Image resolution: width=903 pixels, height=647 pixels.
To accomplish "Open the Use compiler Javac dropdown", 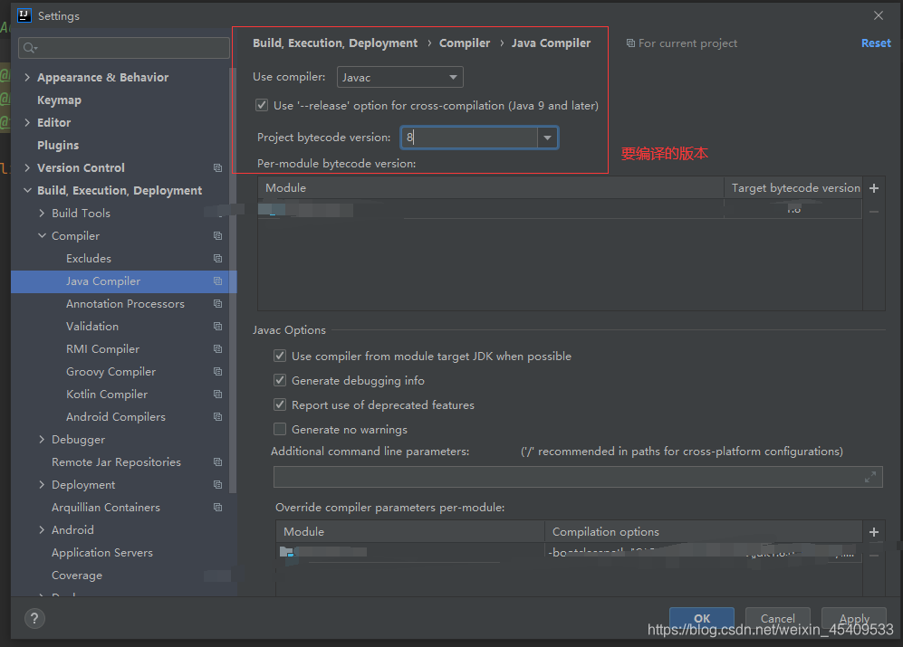I will click(x=399, y=77).
